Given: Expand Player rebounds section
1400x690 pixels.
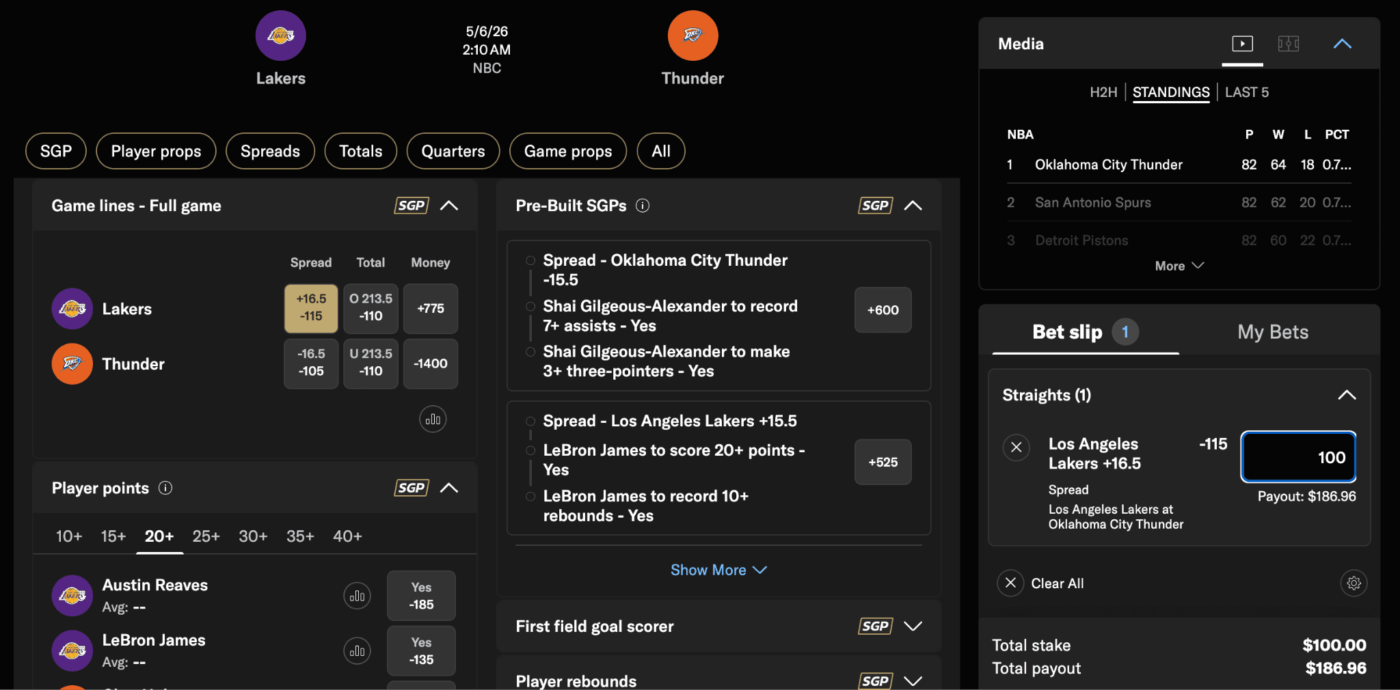Looking at the screenshot, I should click(913, 681).
